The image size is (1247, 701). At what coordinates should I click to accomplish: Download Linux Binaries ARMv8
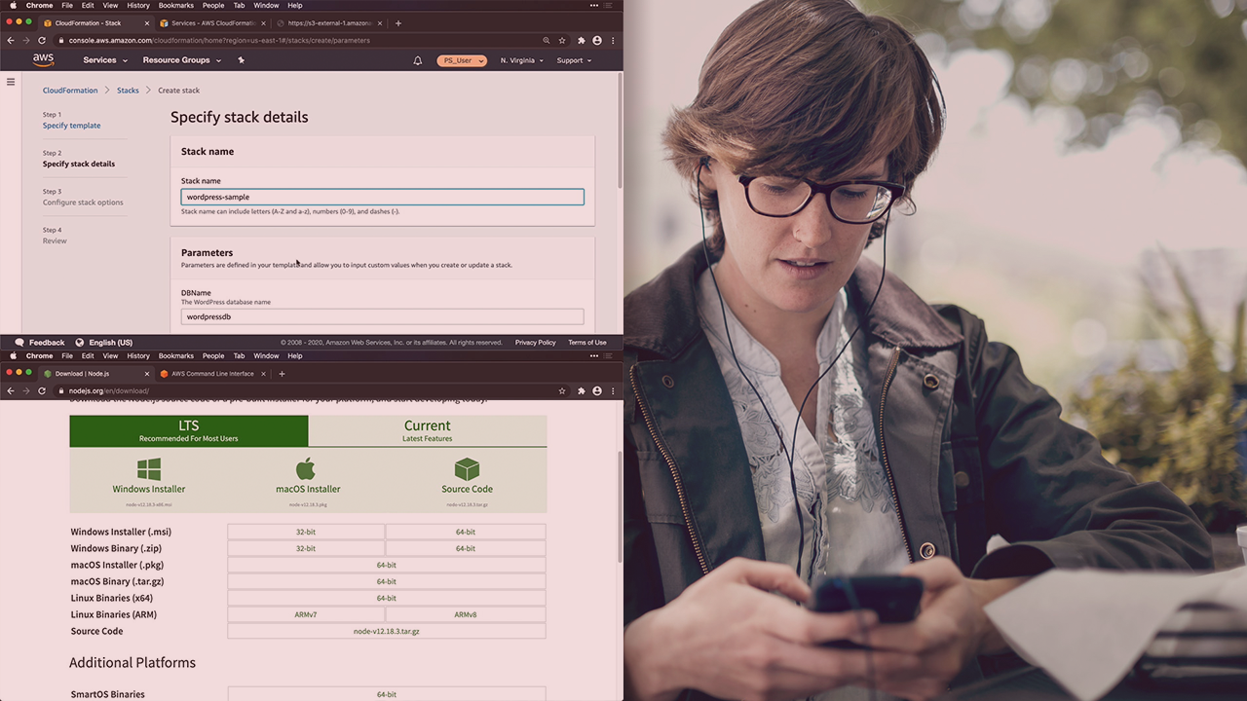466,614
